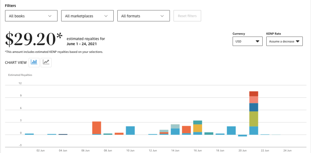The height and width of the screenshot is (153, 311).
Task: Select teal top segment of 16 Jun bar
Action: [198, 122]
